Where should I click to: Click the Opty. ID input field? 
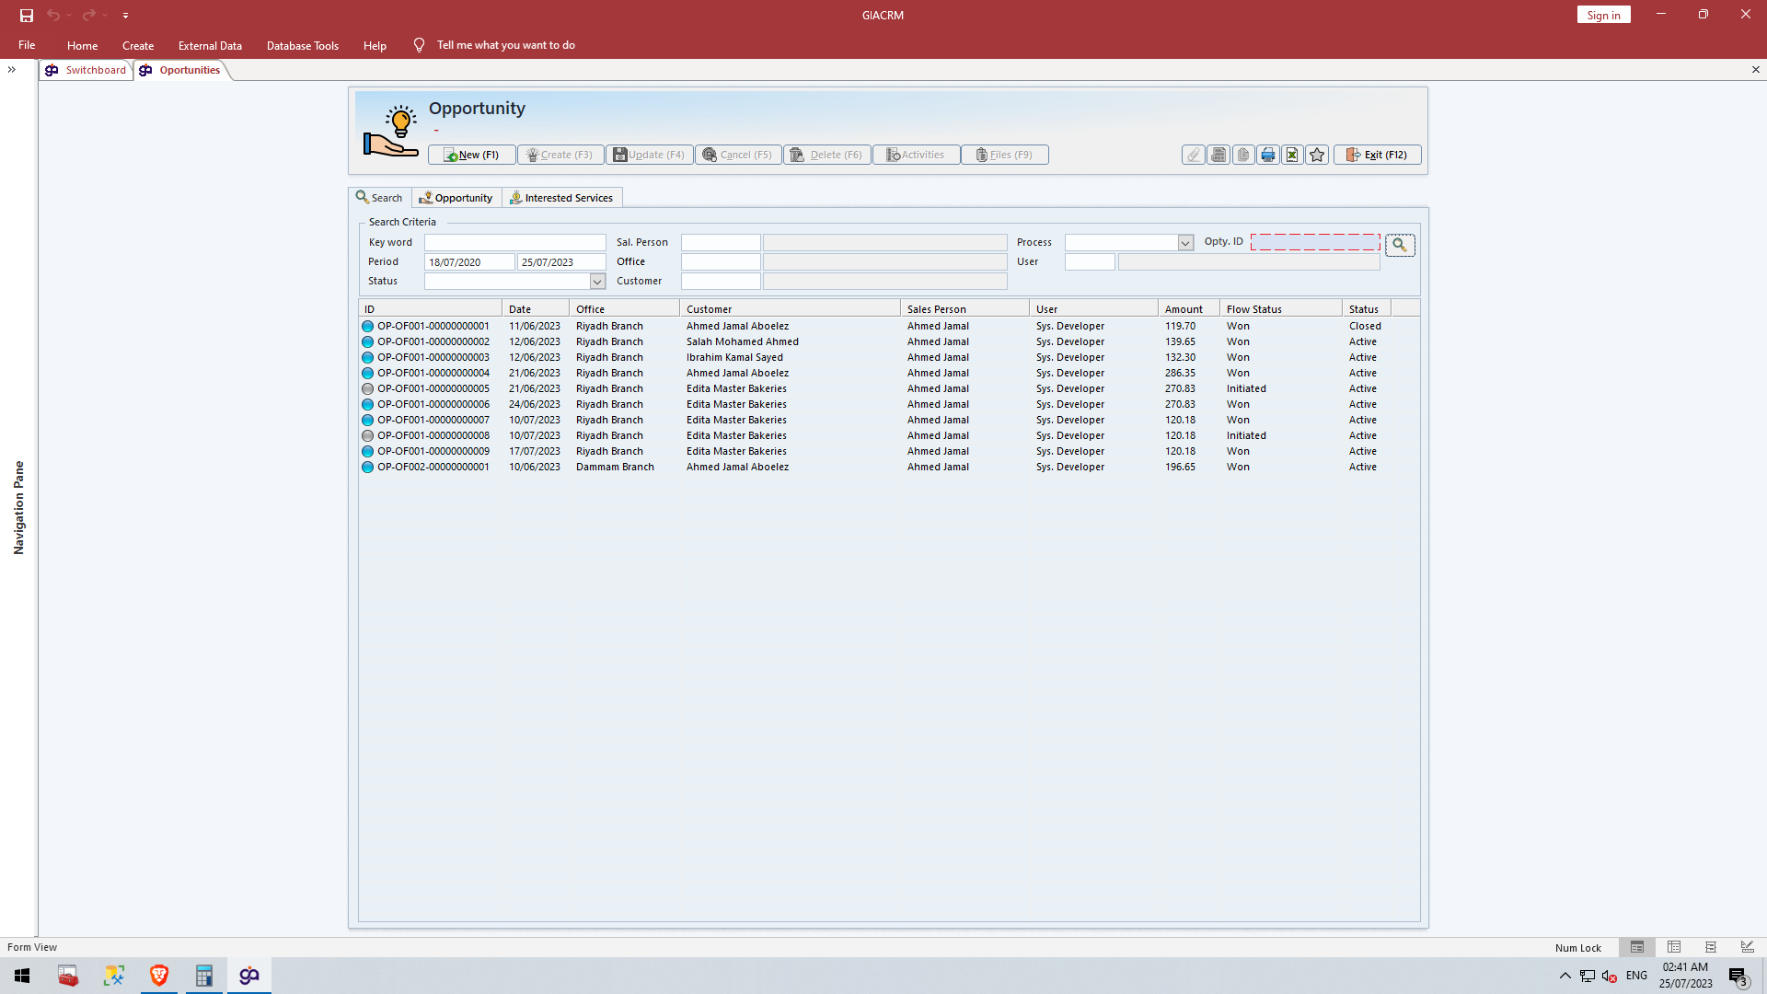point(1314,242)
